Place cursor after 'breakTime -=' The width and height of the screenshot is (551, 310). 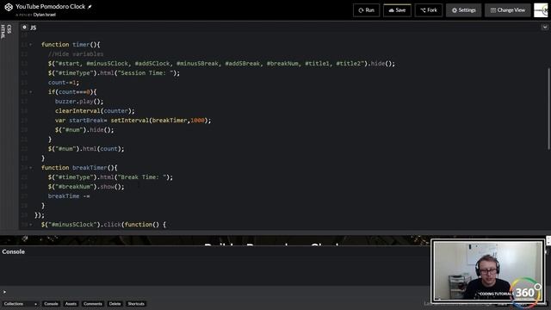[x=90, y=196]
